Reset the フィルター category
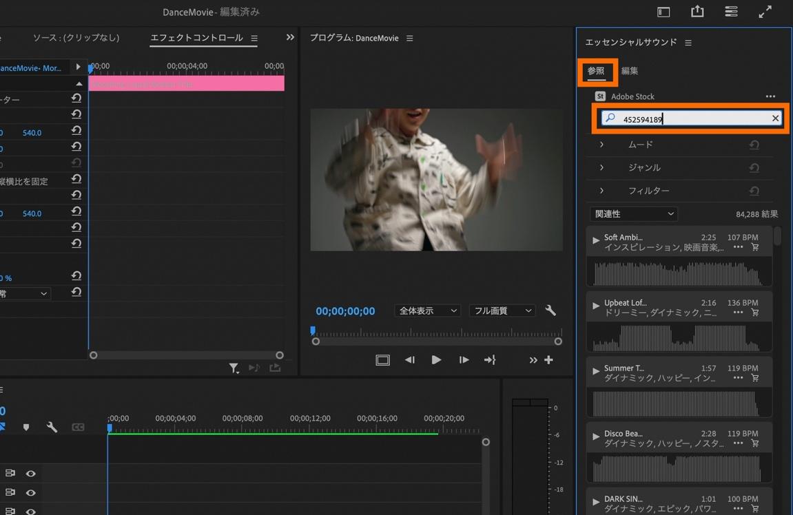 click(x=754, y=191)
